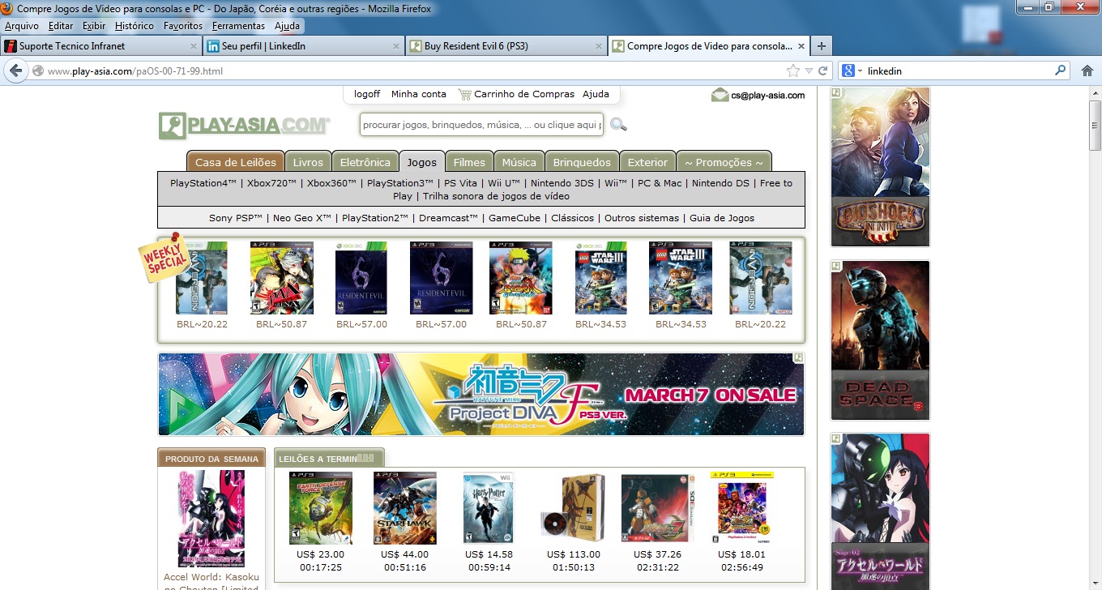Click the magnifier next to the site search box
The width and height of the screenshot is (1102, 590).
(618, 125)
